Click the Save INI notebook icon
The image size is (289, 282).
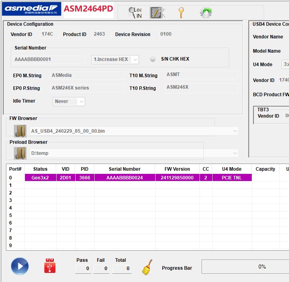[157, 13]
